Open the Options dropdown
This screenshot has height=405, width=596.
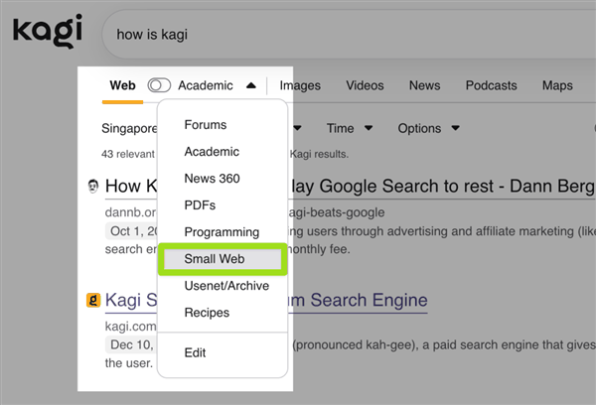point(428,128)
